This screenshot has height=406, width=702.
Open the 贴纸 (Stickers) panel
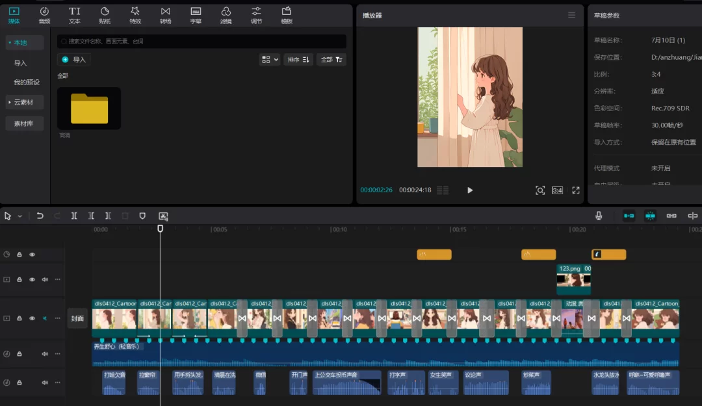click(105, 15)
